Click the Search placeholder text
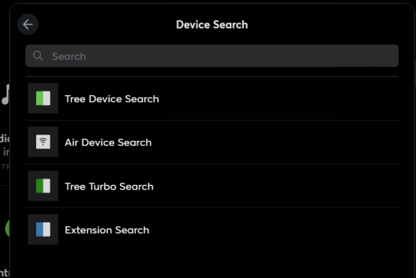The width and height of the screenshot is (416, 278). pos(69,56)
